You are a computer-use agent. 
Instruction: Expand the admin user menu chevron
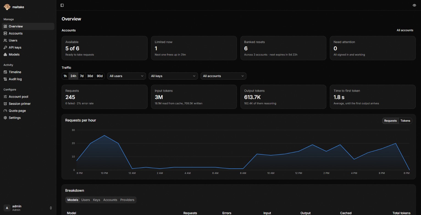click(x=51, y=208)
